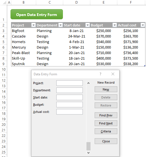
Task: Select the 18-Jan-21 start date cell
Action: 77,58
